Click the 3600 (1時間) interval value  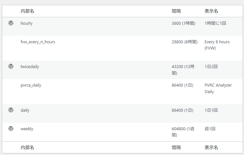click(x=183, y=23)
